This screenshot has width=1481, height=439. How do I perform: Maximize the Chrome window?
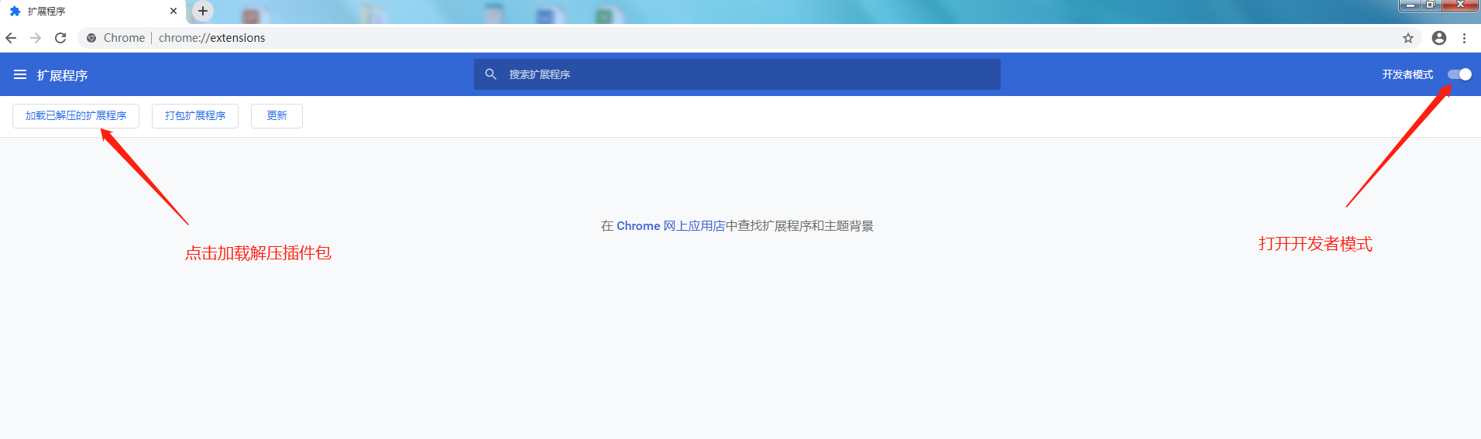(1431, 5)
